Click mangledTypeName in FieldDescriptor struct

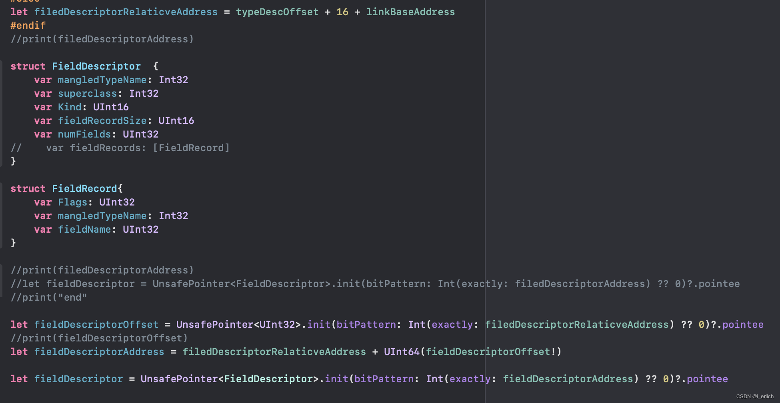click(102, 80)
